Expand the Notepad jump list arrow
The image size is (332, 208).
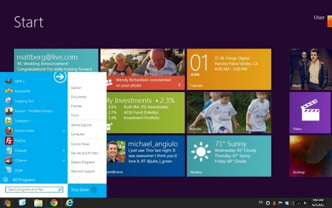pos(63,150)
